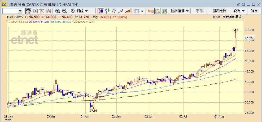Open the 技術指標 dropdown menu
Image resolution: width=262 pixels, height=122 pixels.
(x=180, y=11)
